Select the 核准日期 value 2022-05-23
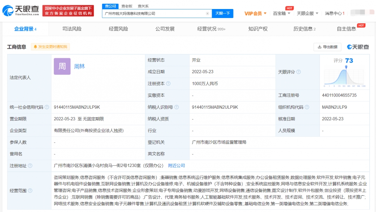 pyautogui.click(x=333, y=119)
